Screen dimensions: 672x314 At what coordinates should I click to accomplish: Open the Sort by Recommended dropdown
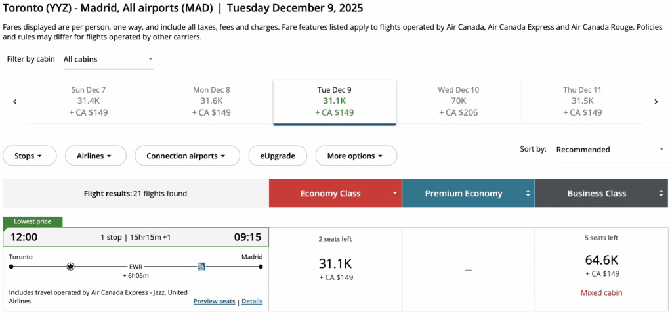pyautogui.click(x=610, y=150)
